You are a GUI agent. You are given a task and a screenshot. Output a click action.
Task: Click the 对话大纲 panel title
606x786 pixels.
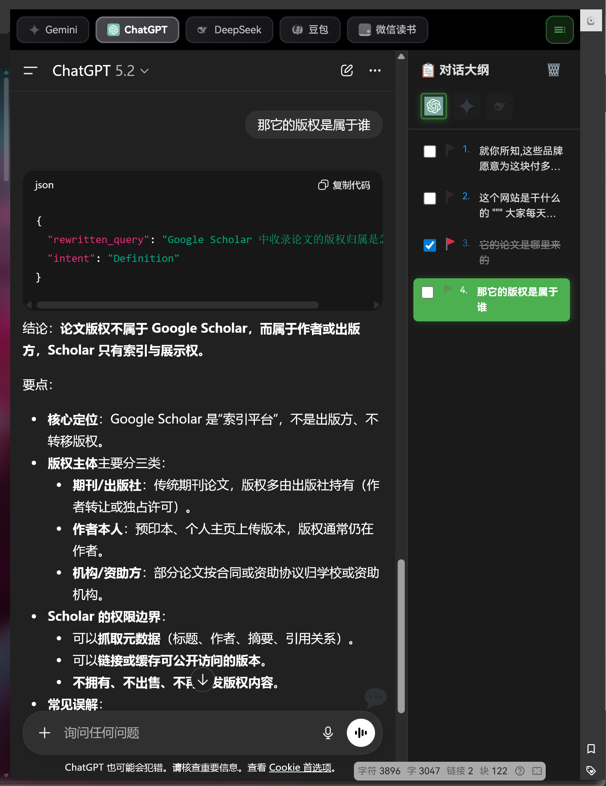point(464,70)
